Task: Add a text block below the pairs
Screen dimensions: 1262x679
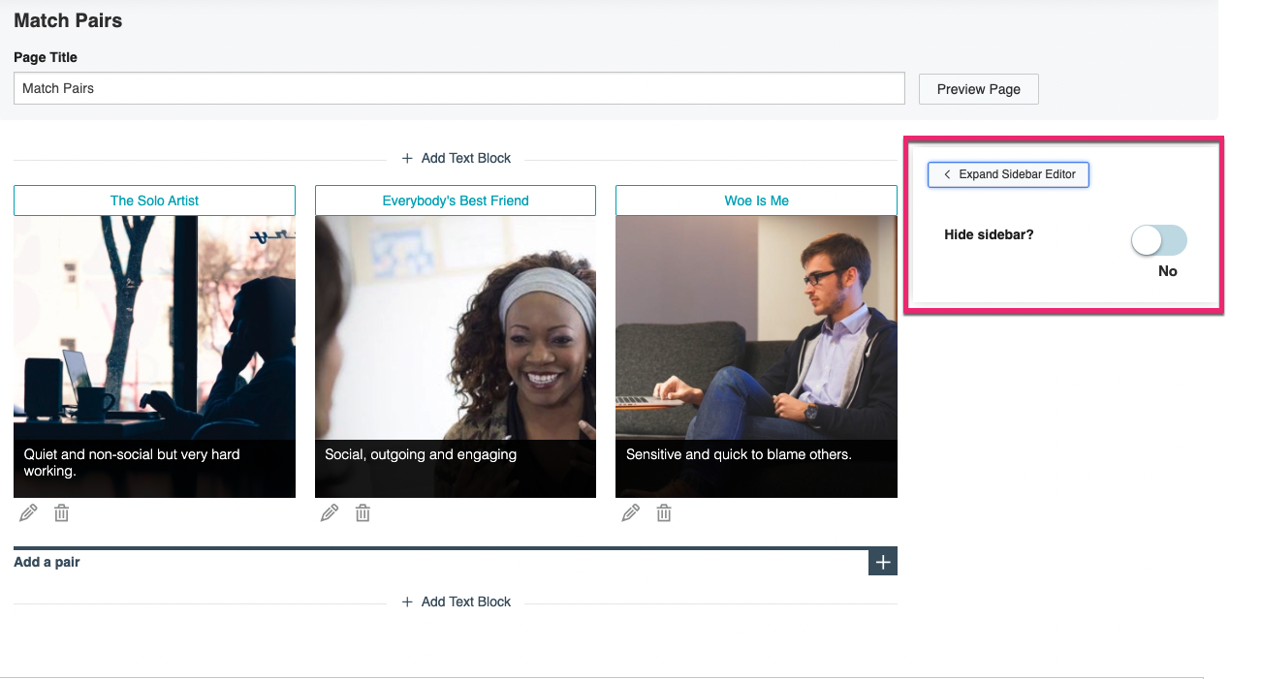Action: tap(456, 602)
